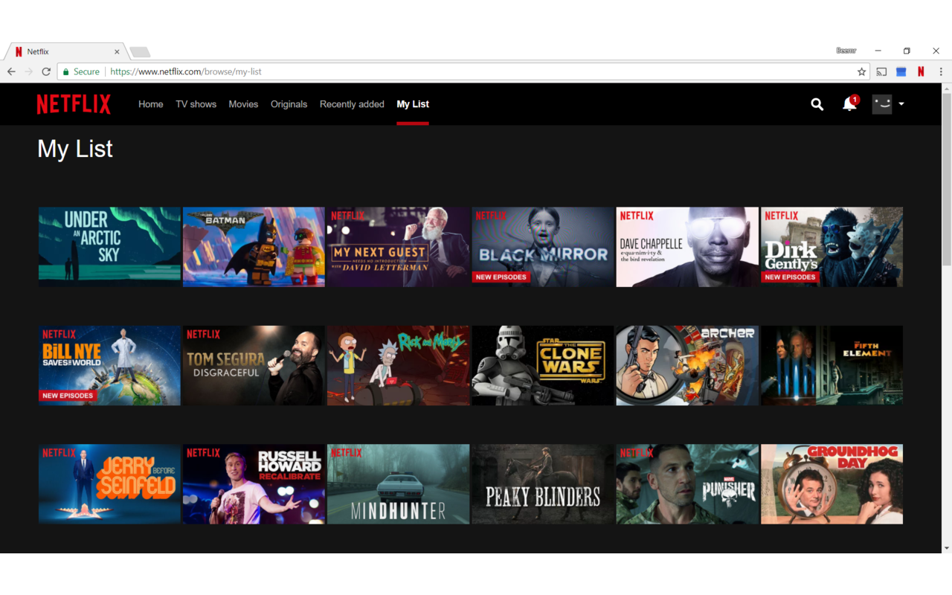Reload the page

pyautogui.click(x=46, y=71)
